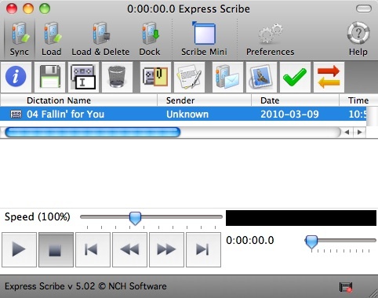The image size is (378, 298).
Task: Click the cassette with paperclip attachment icon
Action: pyautogui.click(x=155, y=77)
